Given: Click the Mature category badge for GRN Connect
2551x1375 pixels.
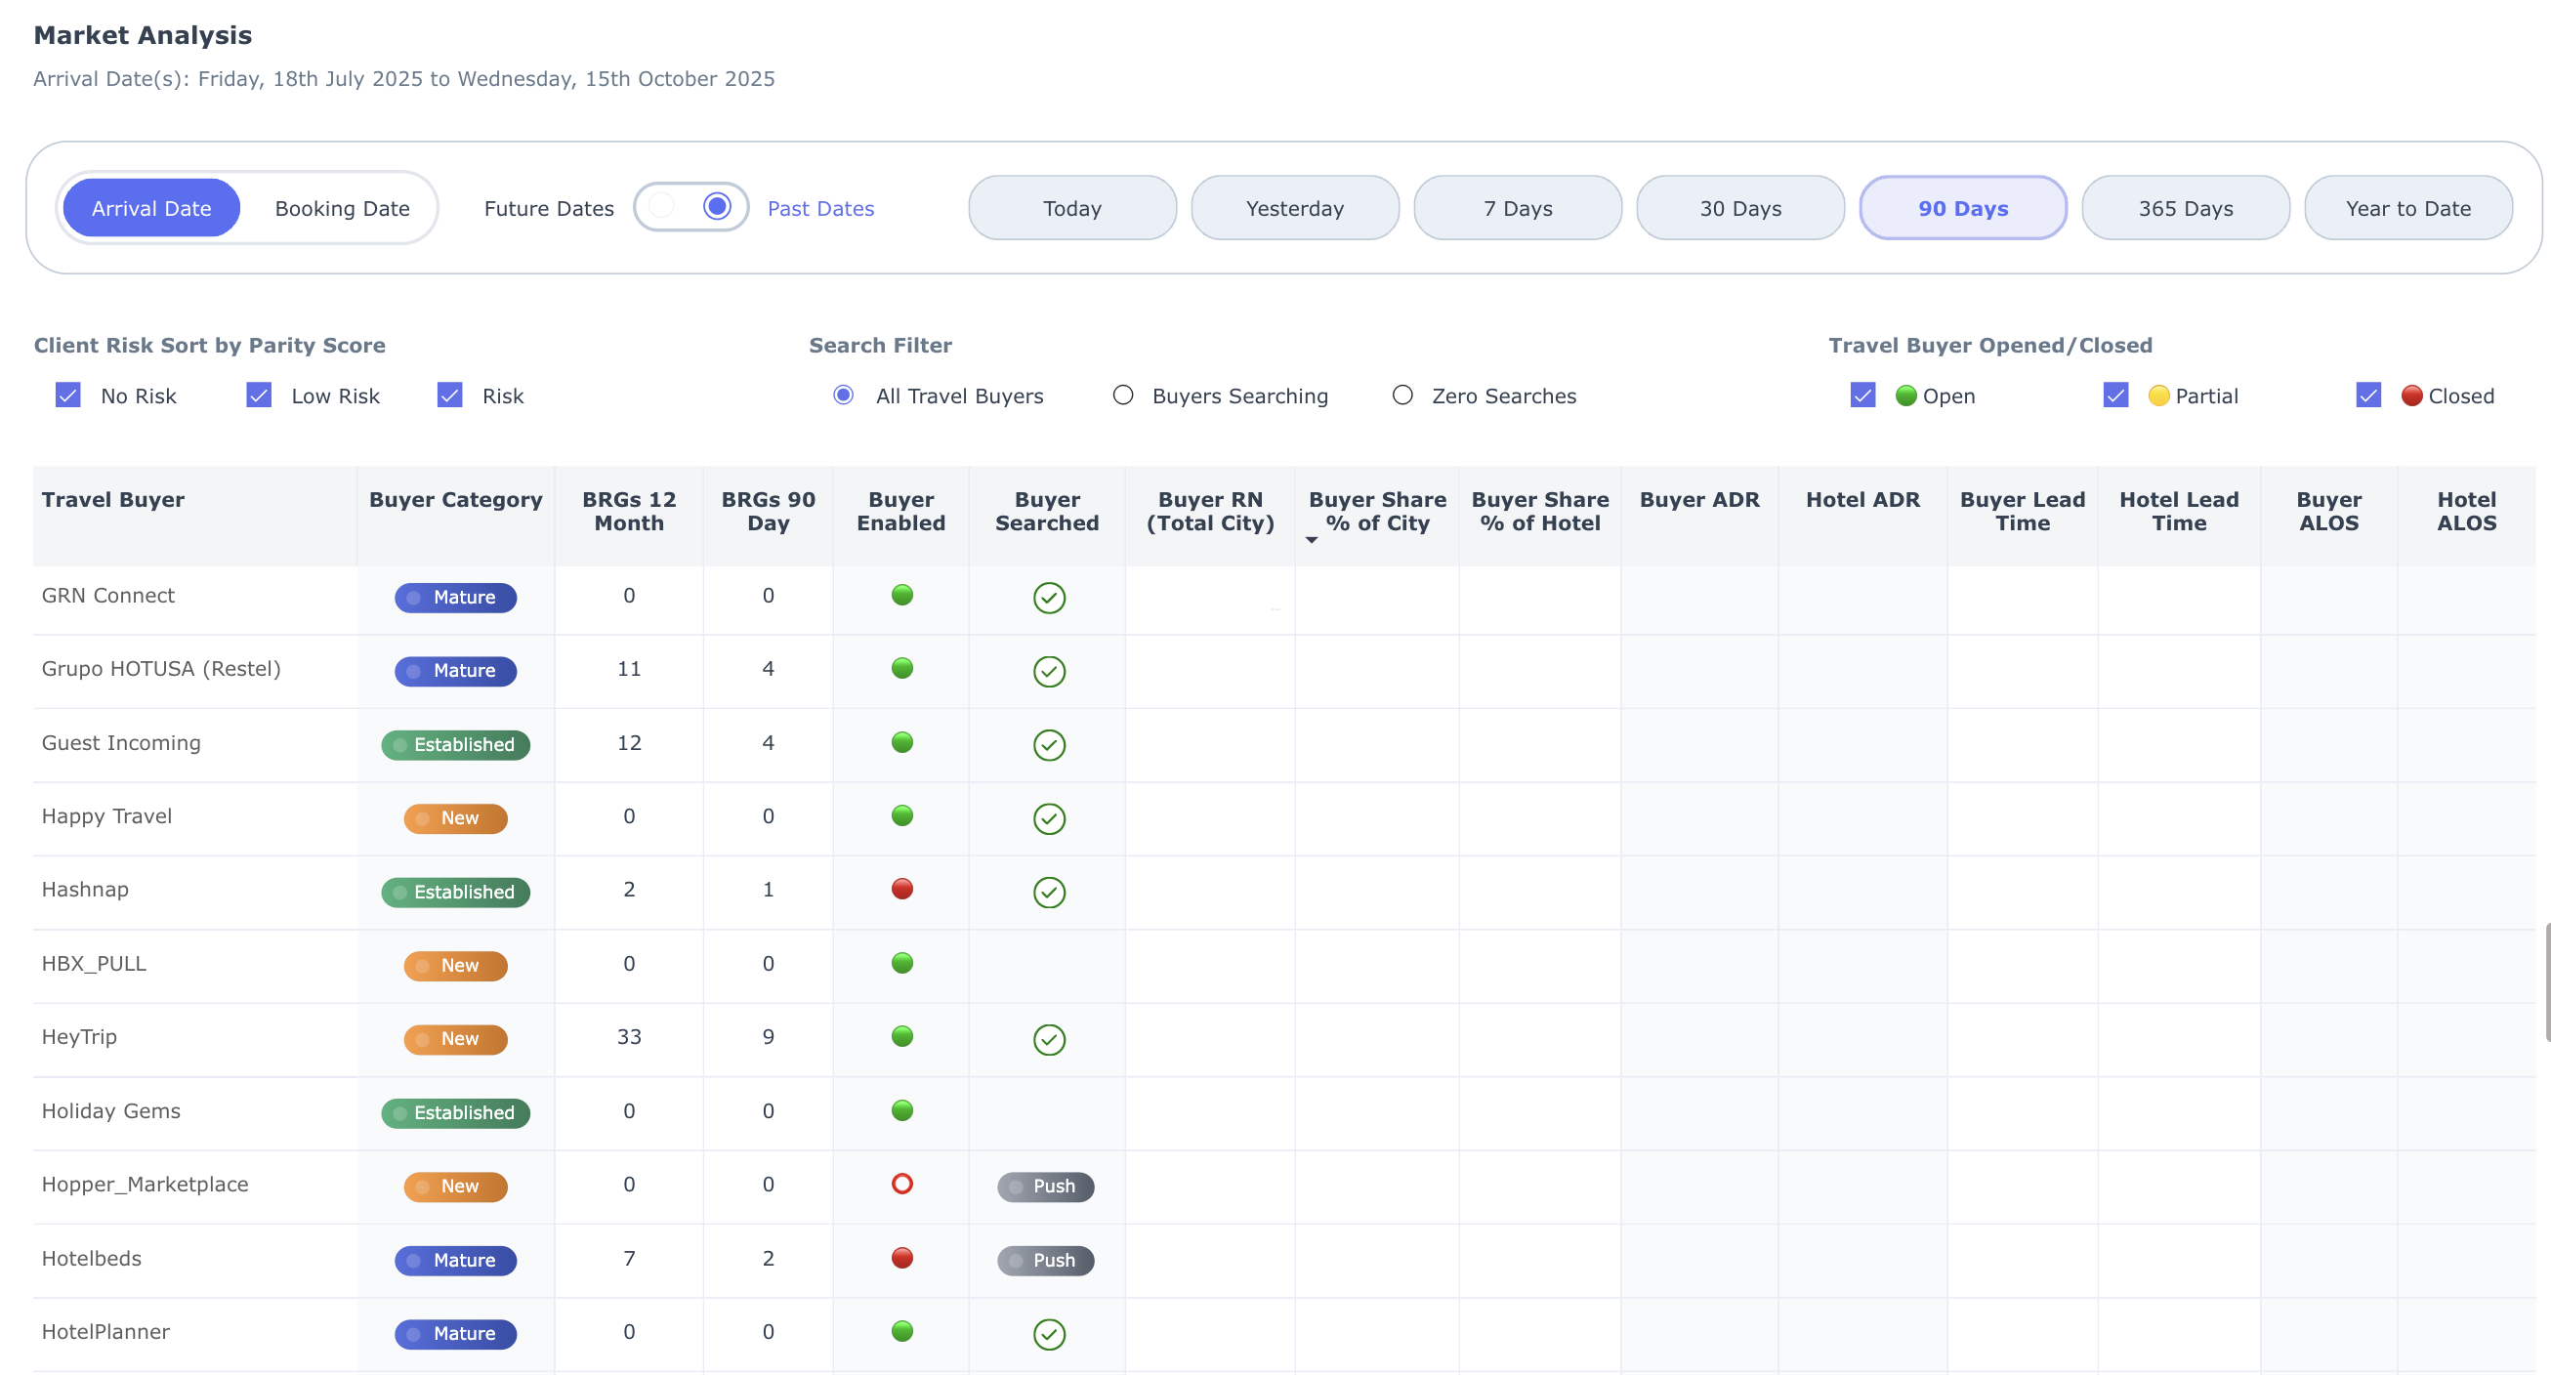Looking at the screenshot, I should pyautogui.click(x=455, y=597).
